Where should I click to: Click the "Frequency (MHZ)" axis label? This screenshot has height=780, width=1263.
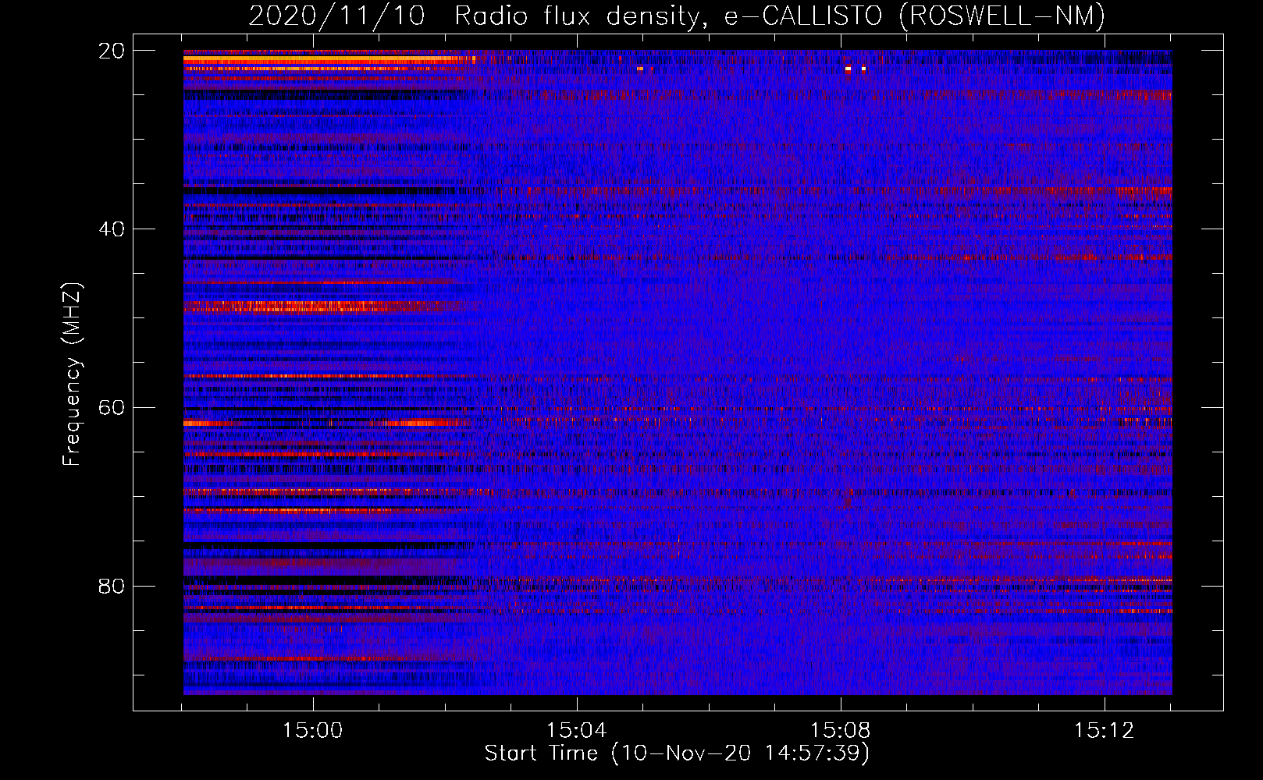72,374
